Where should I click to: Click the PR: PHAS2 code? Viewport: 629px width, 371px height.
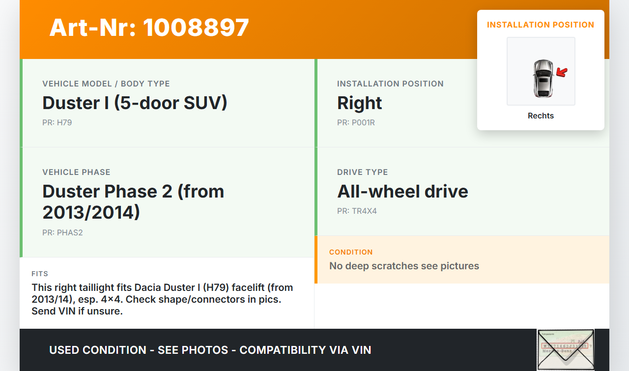click(62, 232)
